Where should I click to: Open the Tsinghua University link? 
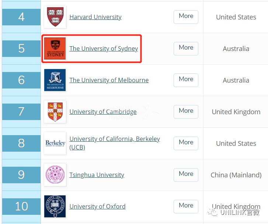pos(97,175)
